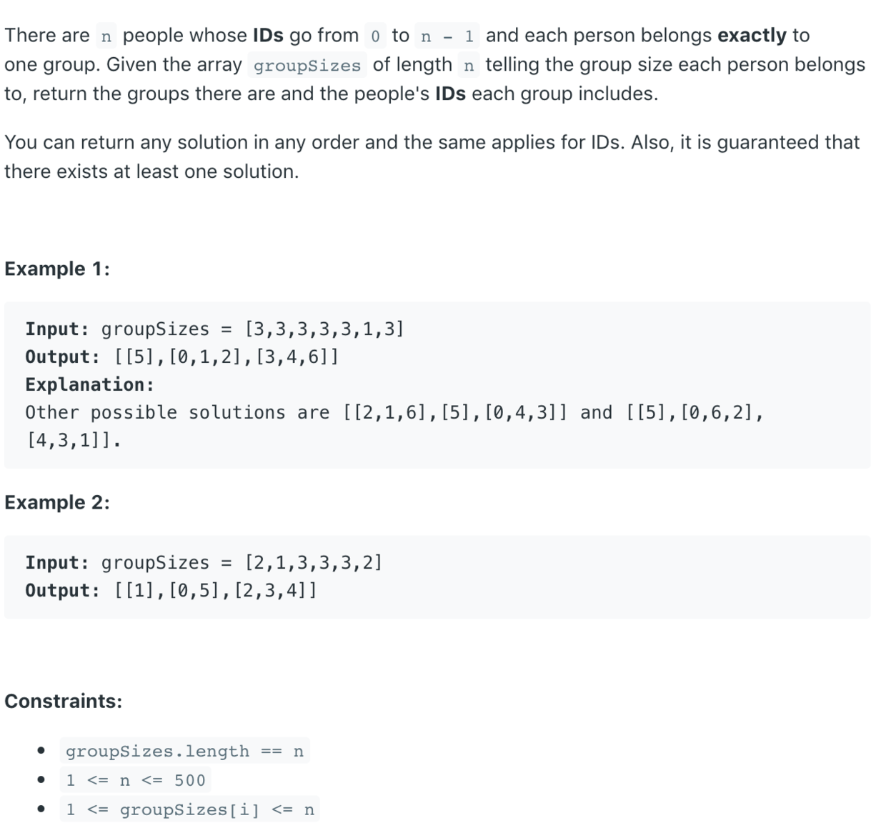The height and width of the screenshot is (833, 886).
Task: Click the '1 <= n <= 500' constraint
Action: tap(135, 780)
